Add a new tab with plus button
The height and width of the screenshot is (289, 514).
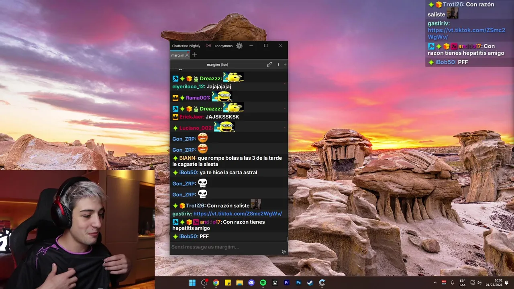194,55
